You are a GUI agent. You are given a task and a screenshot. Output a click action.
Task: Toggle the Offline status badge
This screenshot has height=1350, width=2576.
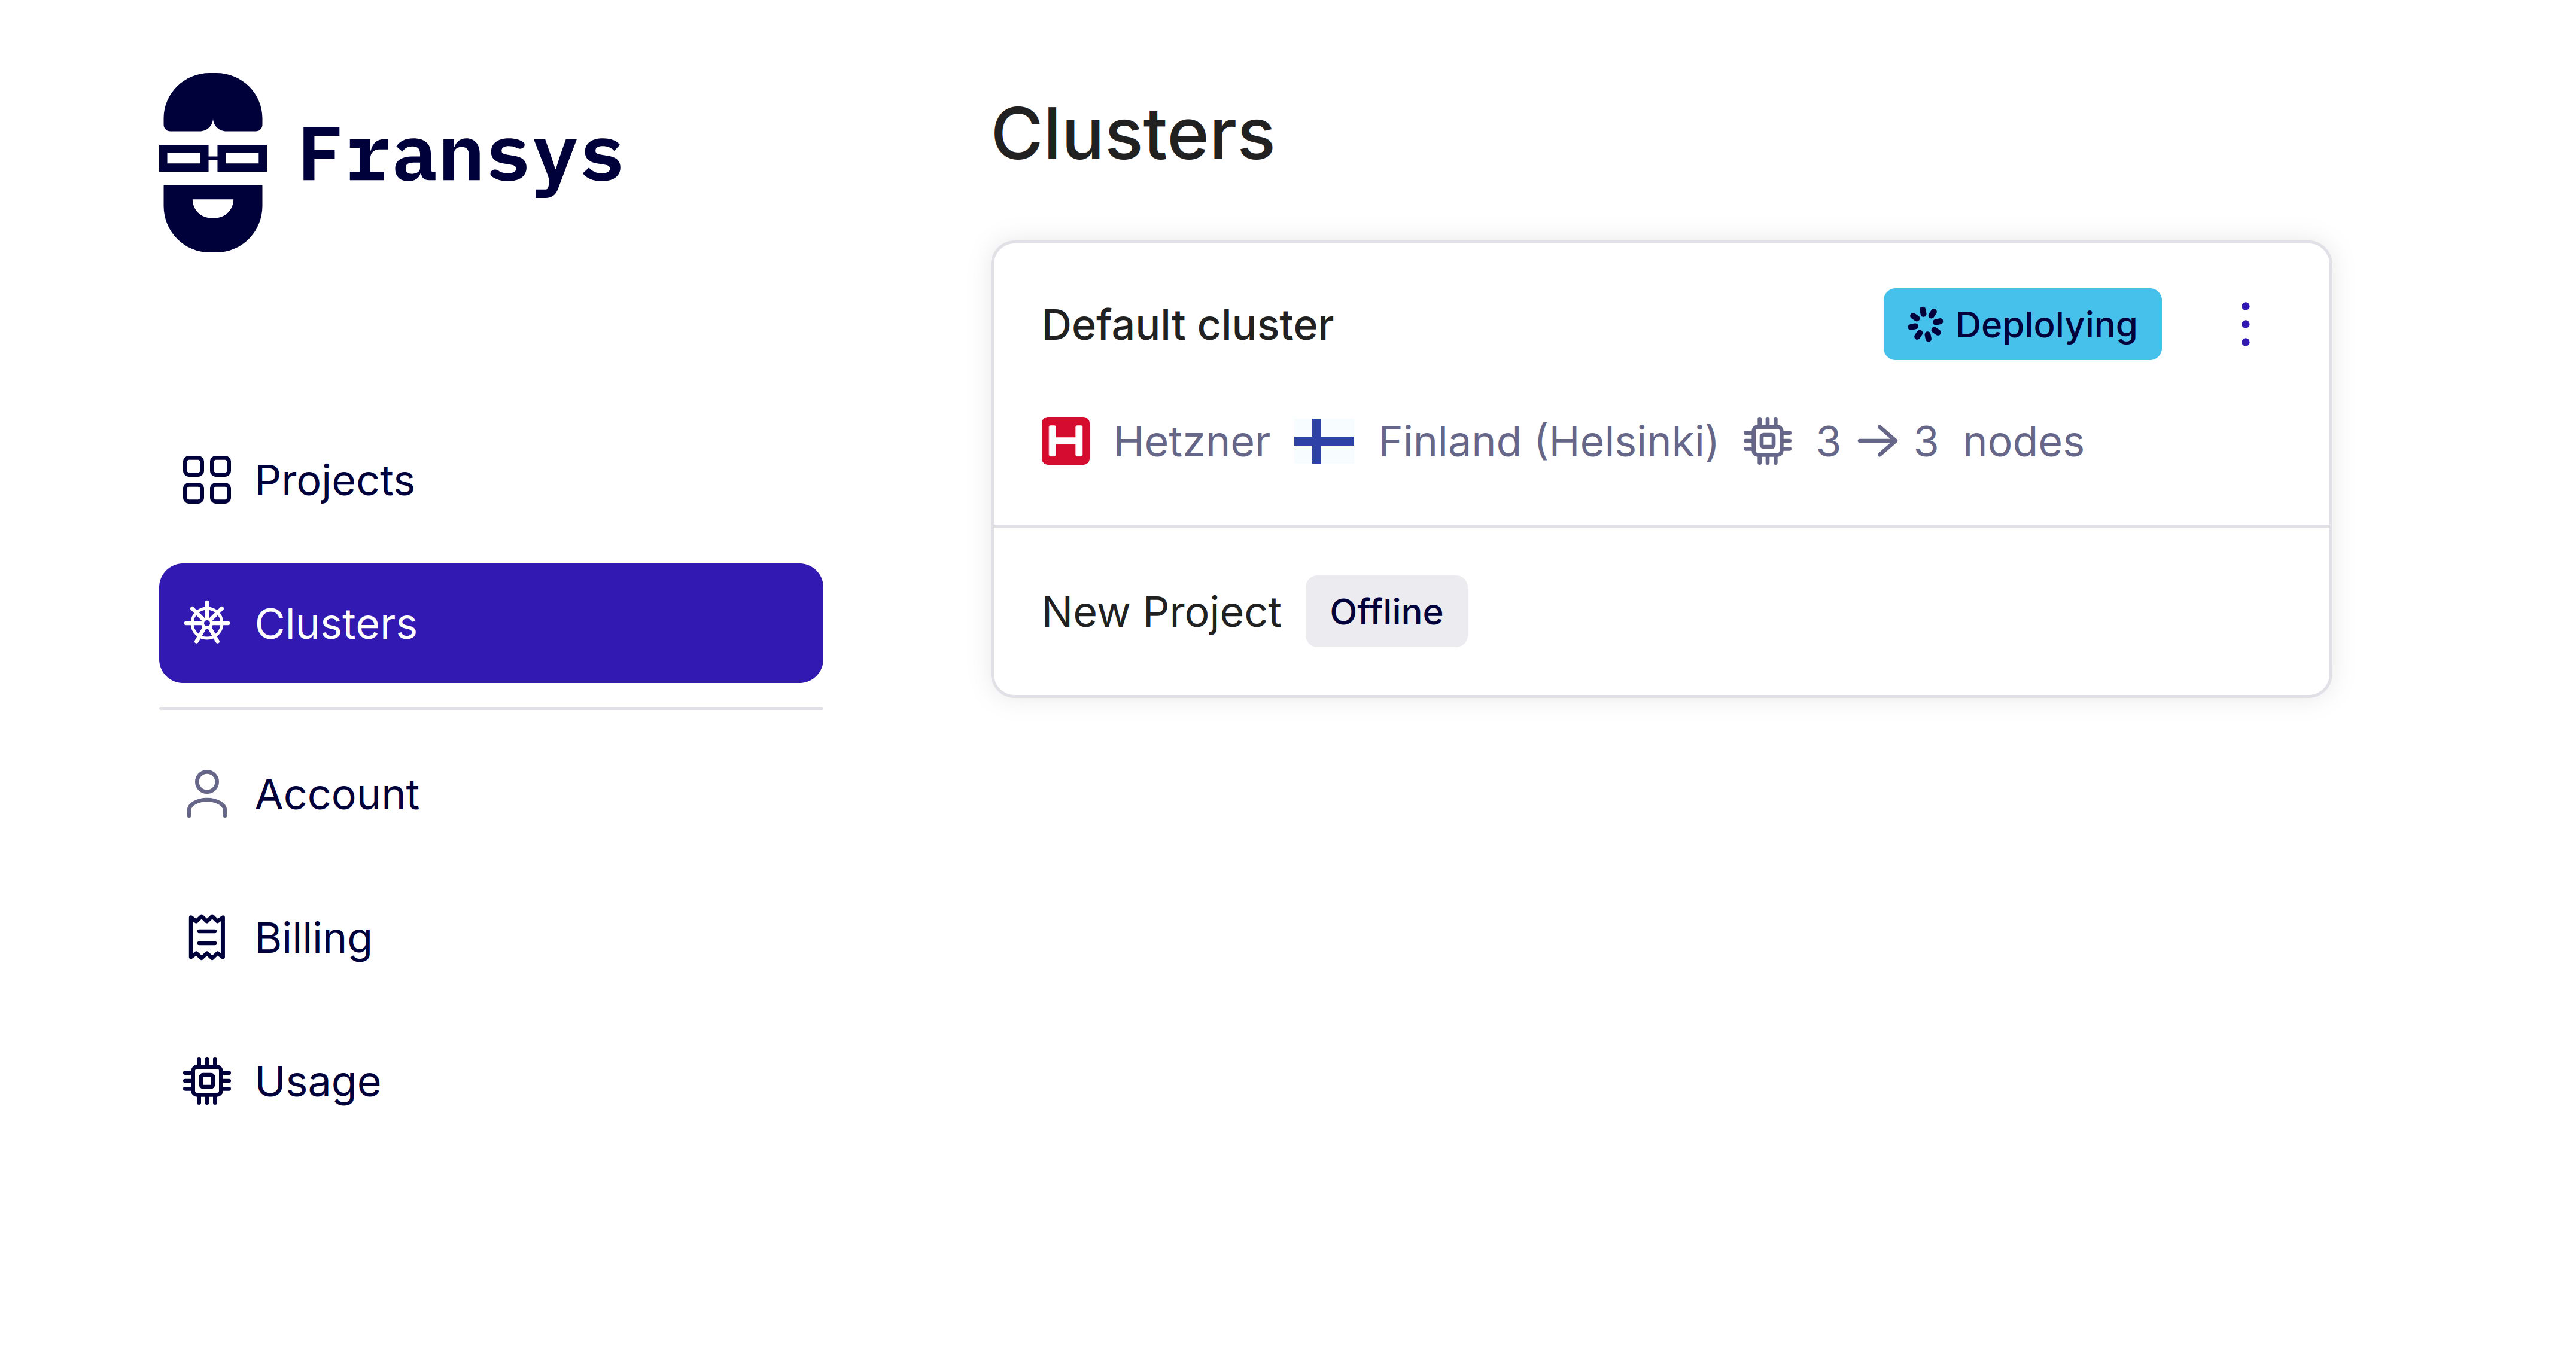tap(1386, 611)
